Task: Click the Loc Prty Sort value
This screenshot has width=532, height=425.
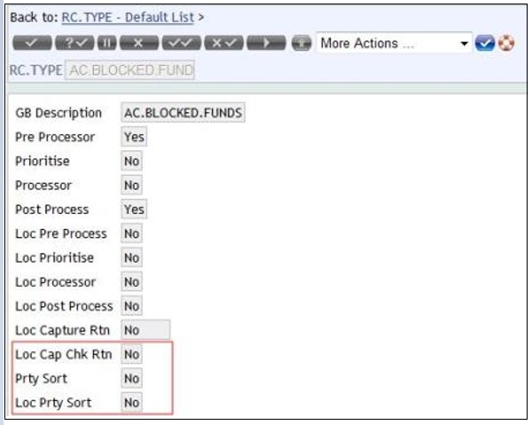Action: (x=131, y=402)
